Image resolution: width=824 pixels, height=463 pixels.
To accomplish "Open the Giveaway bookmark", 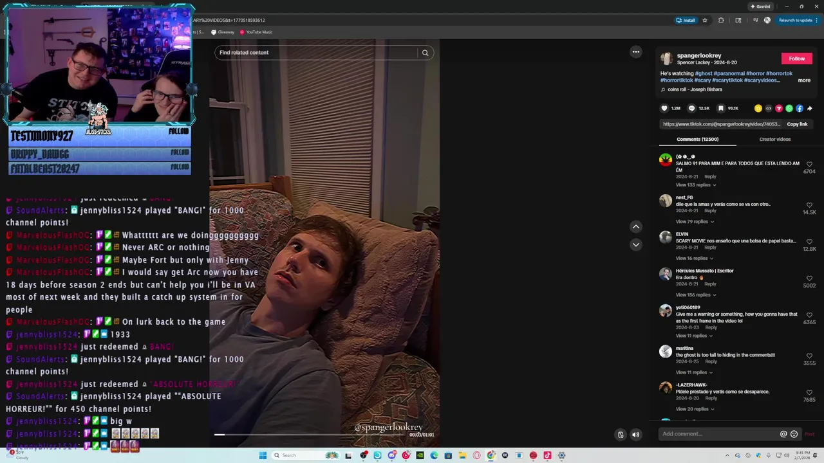I will 223,32.
